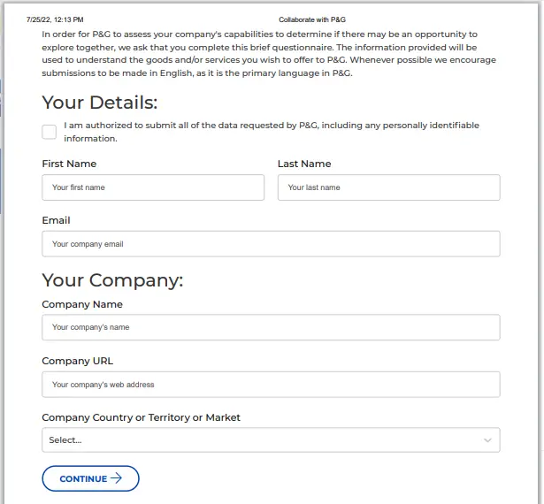Click the 'Company Country or Territory or Market' label
The width and height of the screenshot is (544, 504).
(141, 417)
